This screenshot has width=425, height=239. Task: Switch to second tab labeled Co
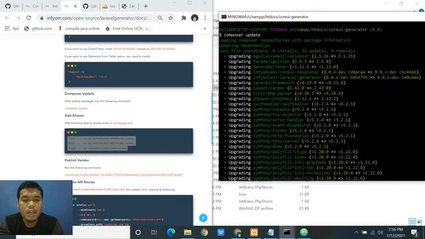[32, 6]
